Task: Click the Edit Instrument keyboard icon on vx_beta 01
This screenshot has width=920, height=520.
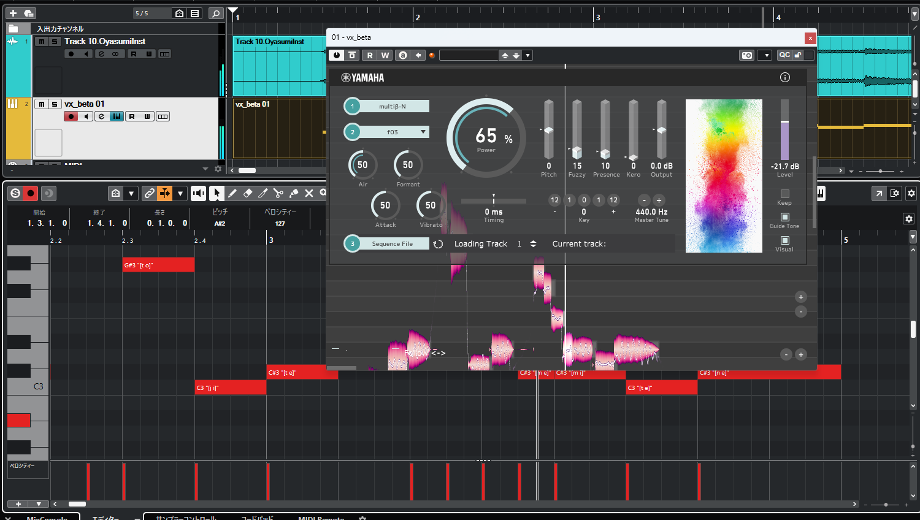Action: coord(117,117)
